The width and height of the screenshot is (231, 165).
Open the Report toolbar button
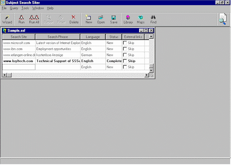[x=49, y=19]
